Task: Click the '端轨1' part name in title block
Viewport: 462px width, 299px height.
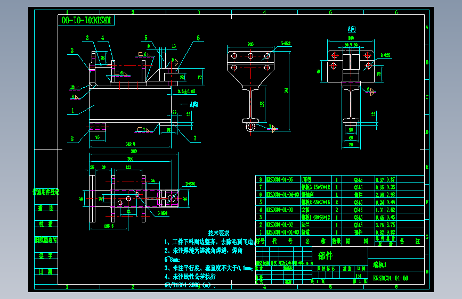Action: (x=380, y=265)
